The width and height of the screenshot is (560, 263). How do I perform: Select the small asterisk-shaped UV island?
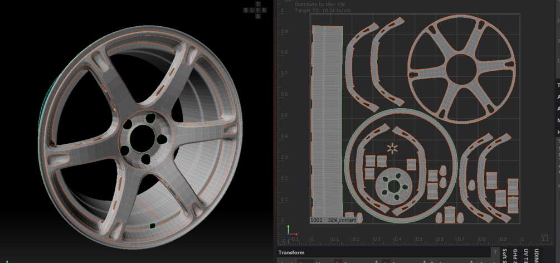coord(392,148)
